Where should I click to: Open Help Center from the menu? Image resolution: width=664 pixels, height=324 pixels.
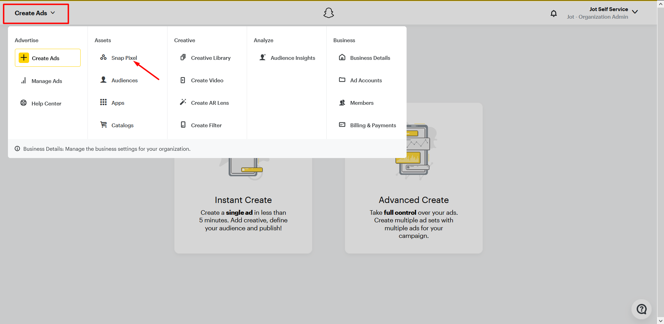[x=46, y=103]
